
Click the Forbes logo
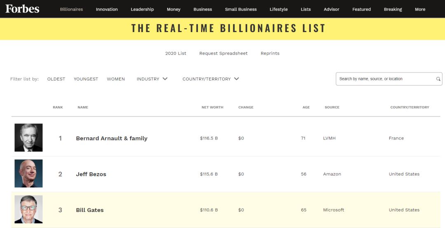point(22,9)
